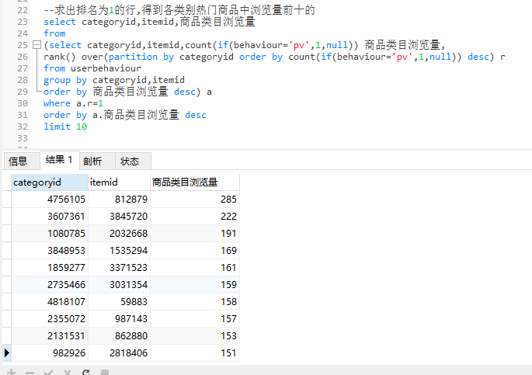The height and width of the screenshot is (375, 532).
Task: Select cell with itemid 59883
Action: tap(119, 302)
